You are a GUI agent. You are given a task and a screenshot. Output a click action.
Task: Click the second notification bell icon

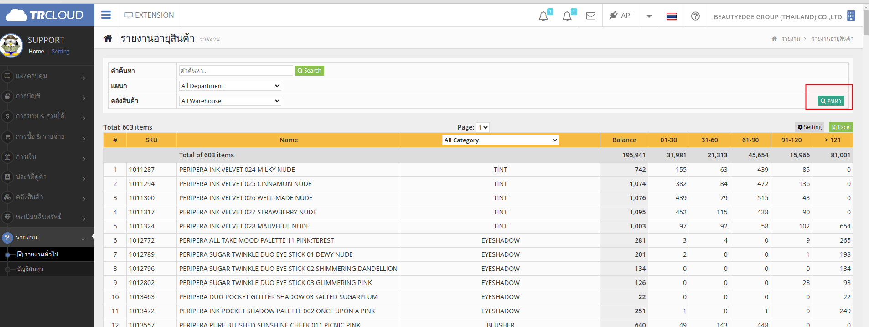567,16
